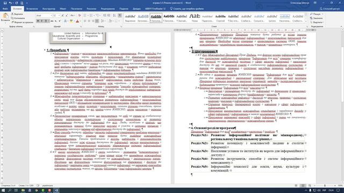Switch to Вставлення ribbon tab
Viewport: 344px width, 193px height.
pyautogui.click(x=32, y=9)
